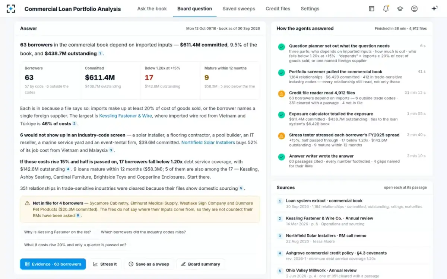Open footnote 3 after Vietnam and Malaysia
Screen dimensions: 447x279
[x=111, y=150]
